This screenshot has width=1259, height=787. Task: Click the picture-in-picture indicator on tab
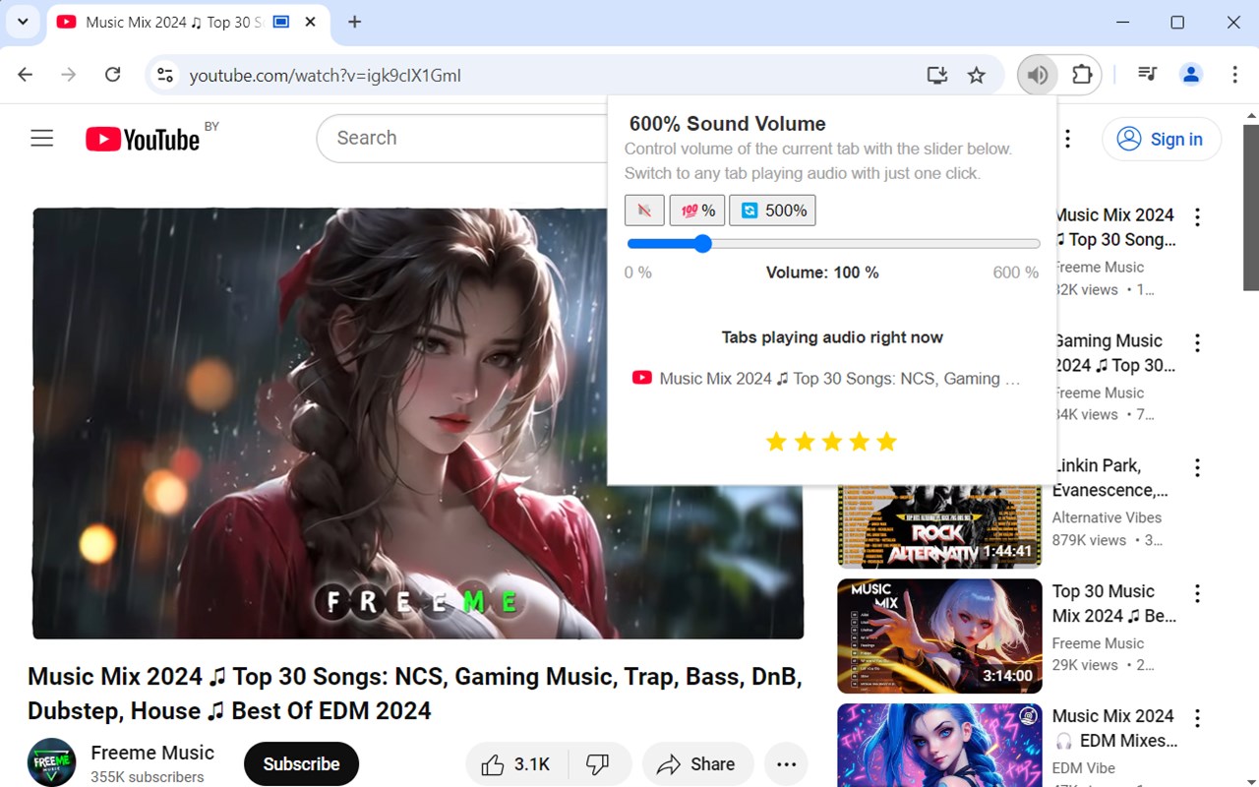pos(281,22)
